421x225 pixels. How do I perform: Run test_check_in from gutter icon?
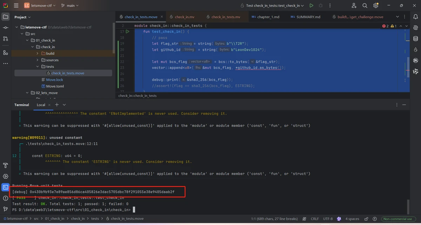tap(128, 31)
